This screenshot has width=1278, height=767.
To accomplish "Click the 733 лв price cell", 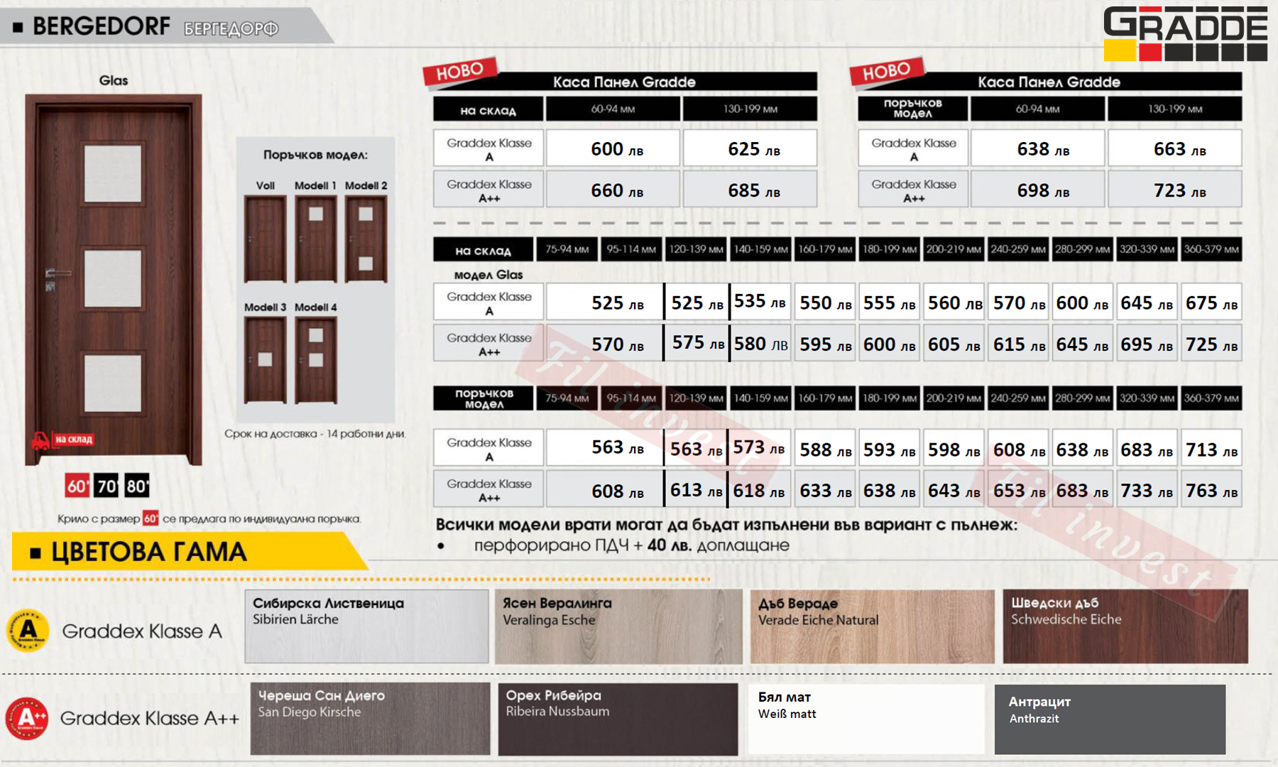I will pyautogui.click(x=1147, y=489).
